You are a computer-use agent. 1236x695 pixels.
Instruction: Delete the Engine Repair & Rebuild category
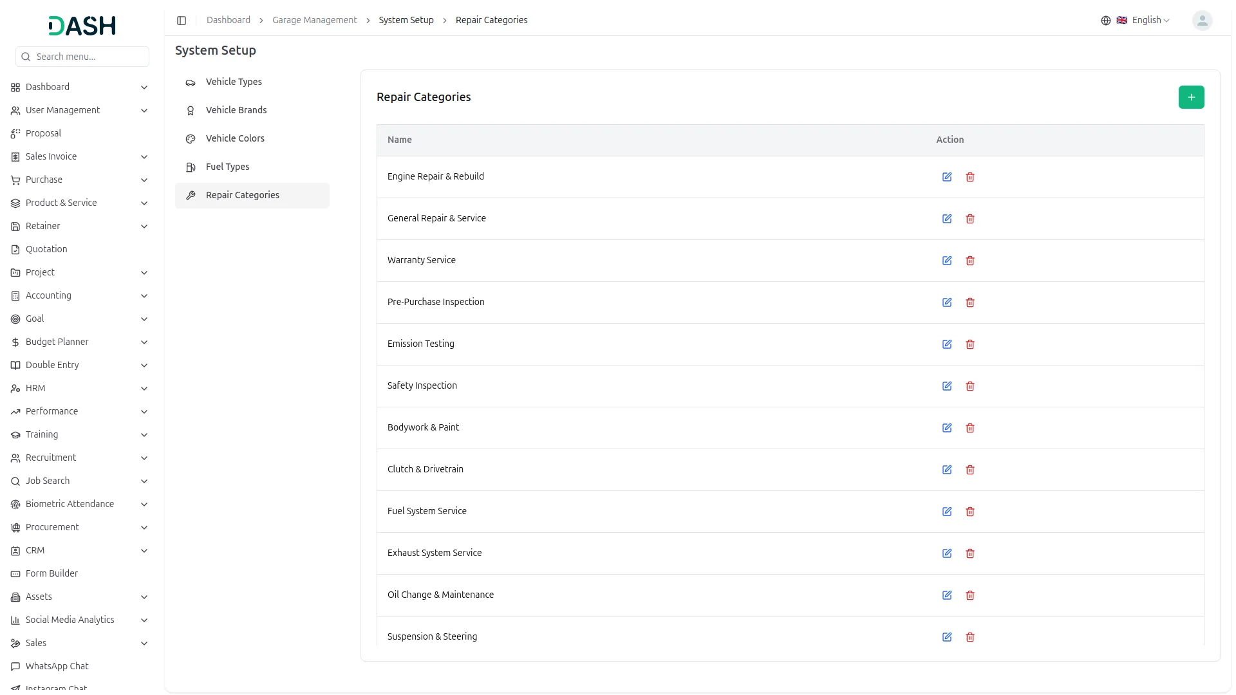click(970, 177)
